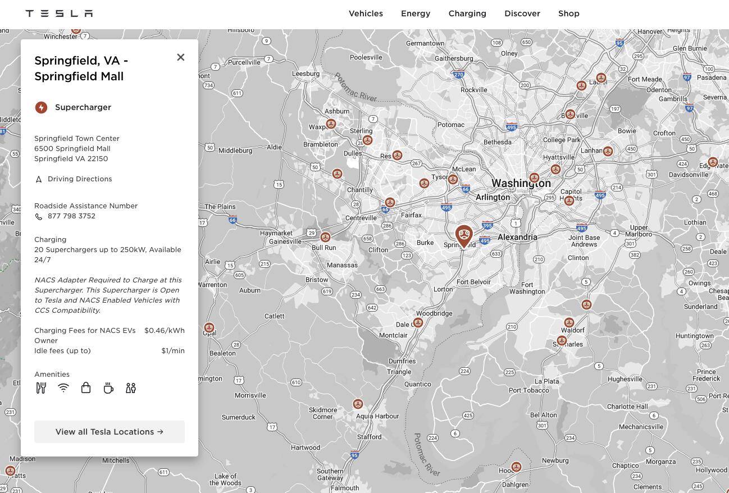This screenshot has width=729, height=493.
Task: Select the Supercharger pin near Beltsville
Action: 570,114
